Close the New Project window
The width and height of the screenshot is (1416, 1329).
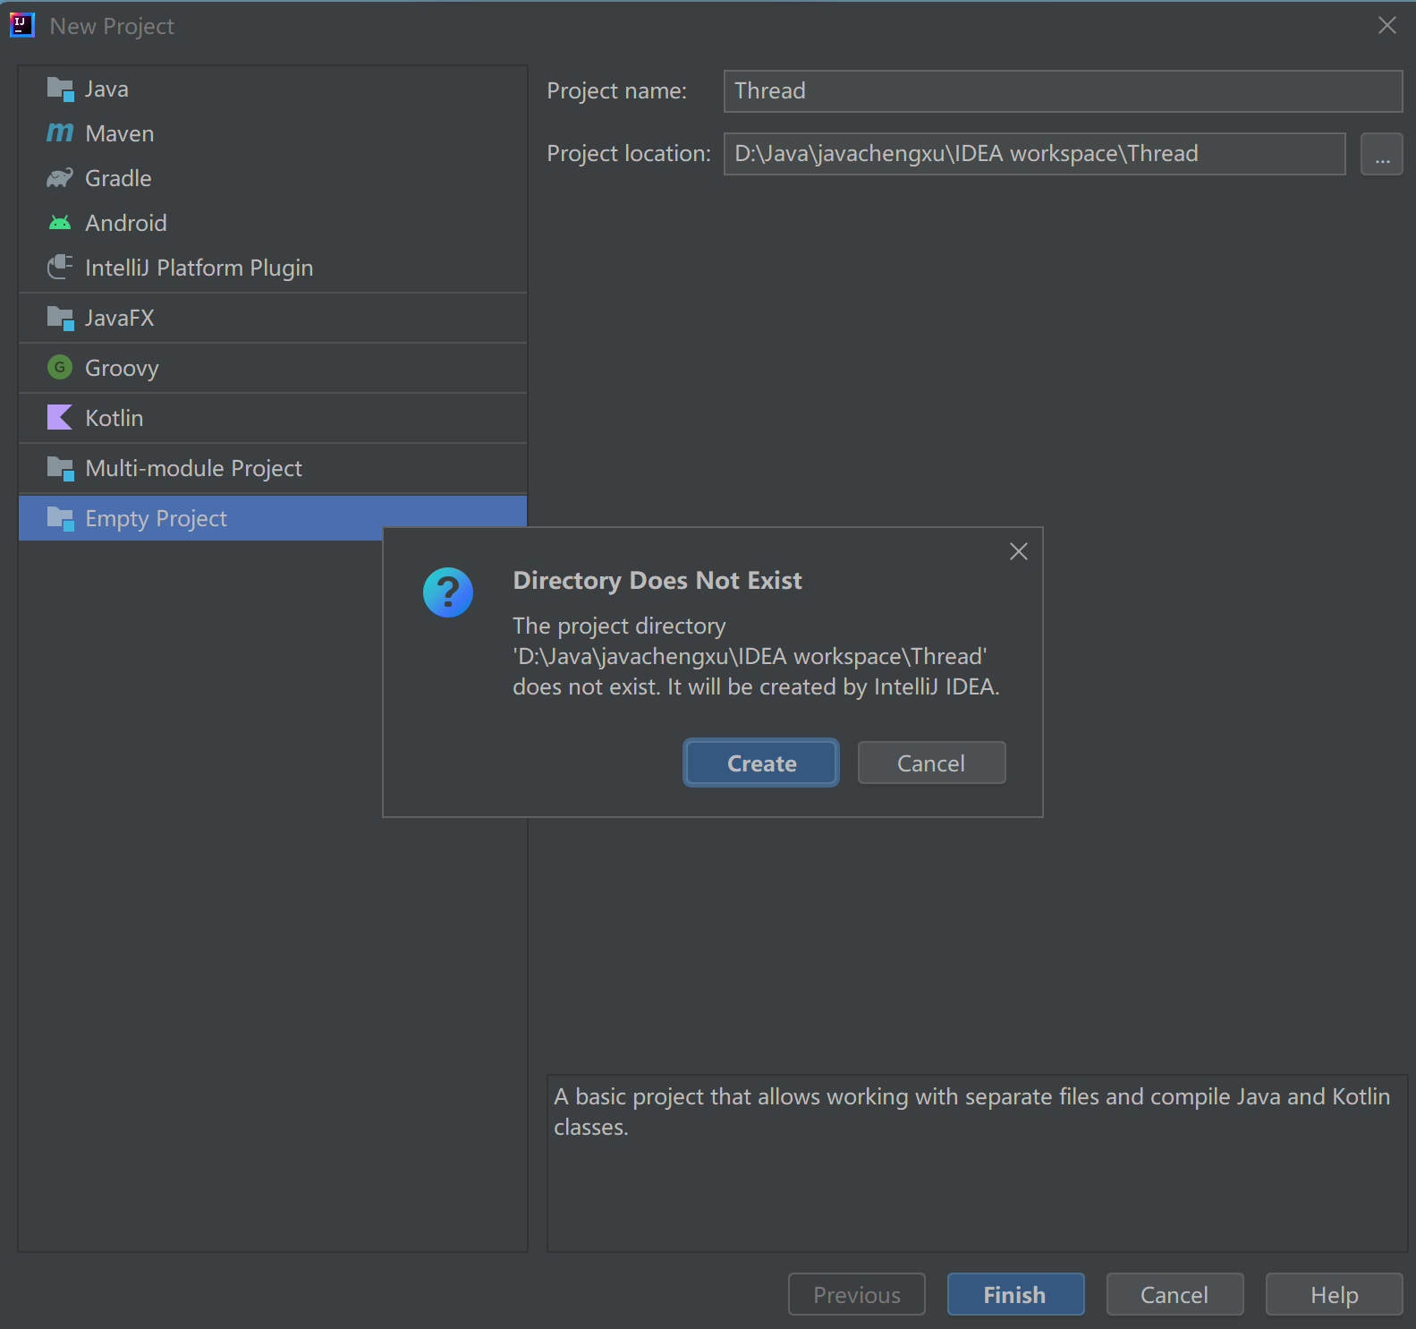pos(1387,25)
